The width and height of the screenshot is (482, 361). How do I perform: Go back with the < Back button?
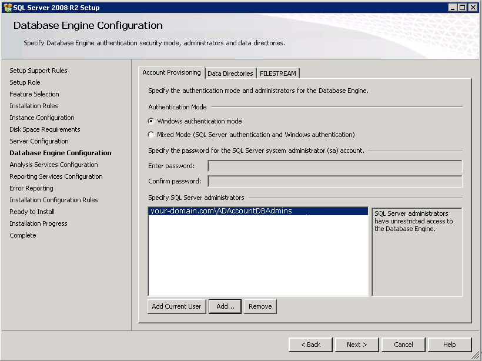(x=310, y=345)
